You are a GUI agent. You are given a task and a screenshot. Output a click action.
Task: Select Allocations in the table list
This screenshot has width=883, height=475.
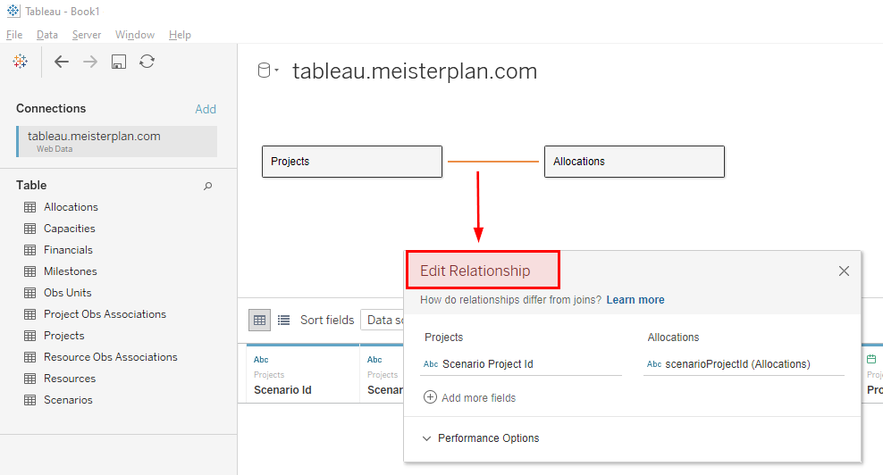coord(71,207)
